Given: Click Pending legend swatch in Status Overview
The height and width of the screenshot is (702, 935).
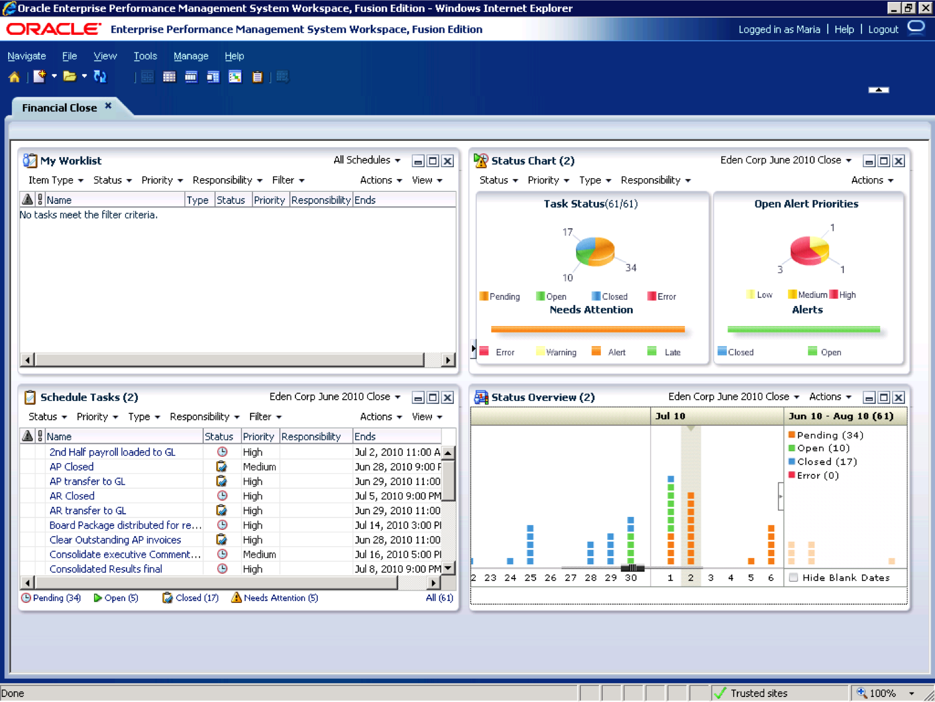Looking at the screenshot, I should tap(792, 435).
